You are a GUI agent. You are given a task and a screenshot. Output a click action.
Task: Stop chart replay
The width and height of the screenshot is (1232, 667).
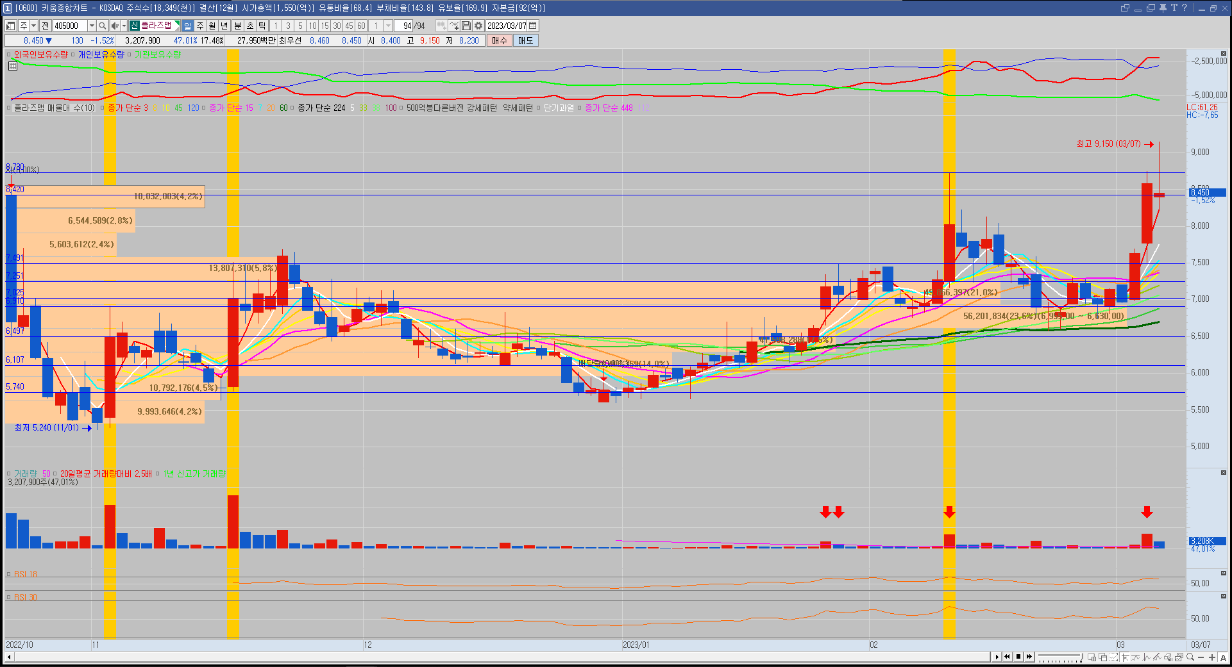pos(1018,657)
